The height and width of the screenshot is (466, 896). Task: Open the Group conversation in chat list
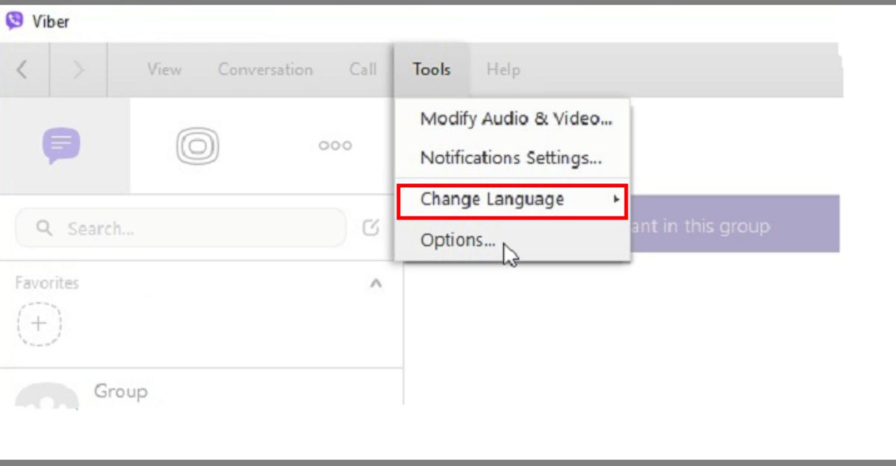(119, 393)
